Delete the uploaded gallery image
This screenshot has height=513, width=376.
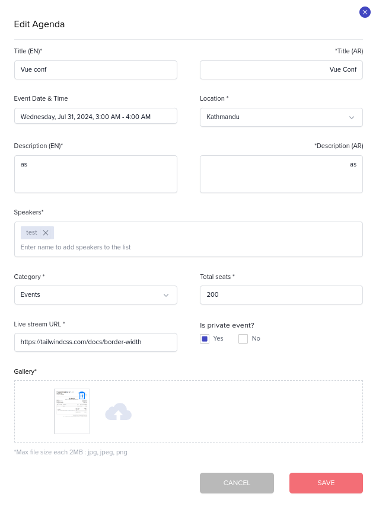coord(82,395)
